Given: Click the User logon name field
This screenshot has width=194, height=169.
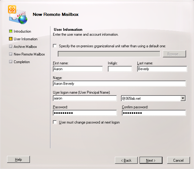Looking at the screenshot, I should [x=85, y=98].
